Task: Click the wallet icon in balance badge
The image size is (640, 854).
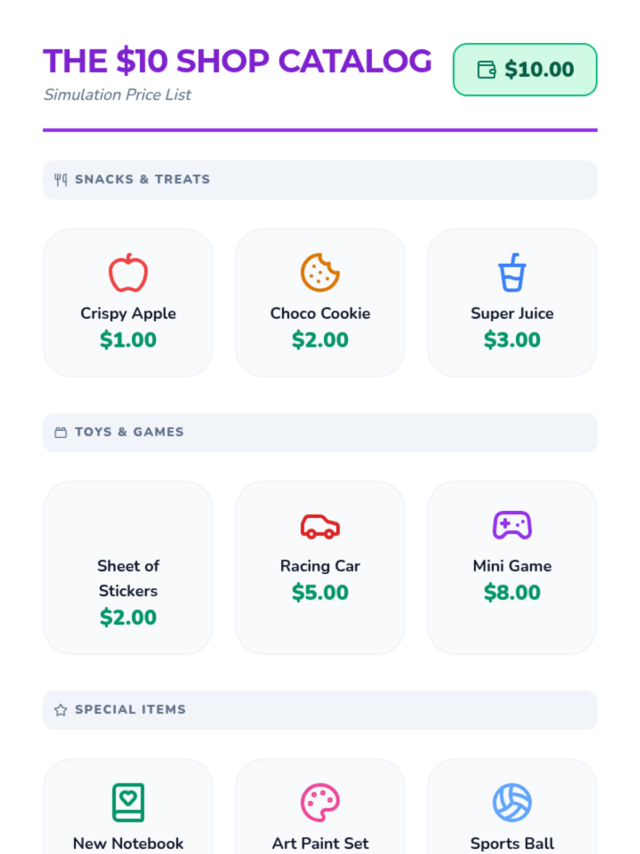Action: (486, 69)
